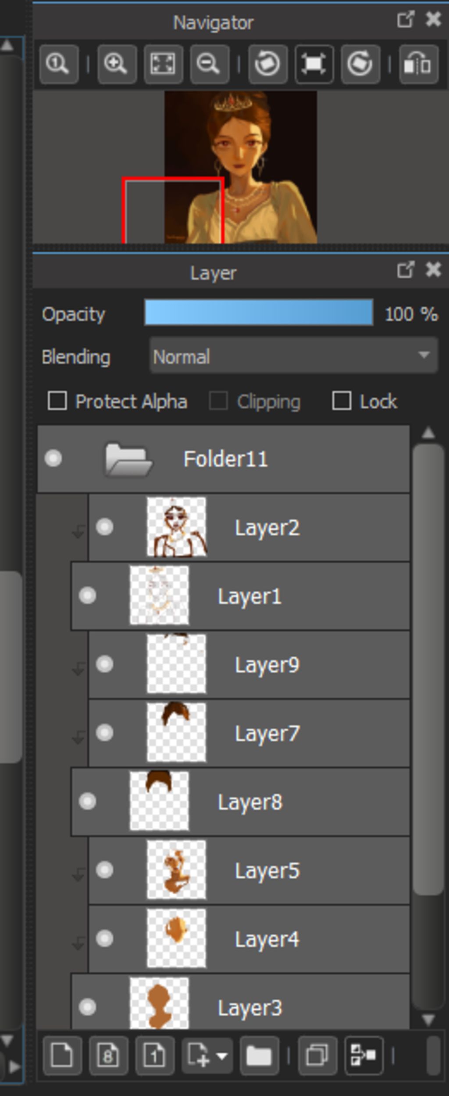This screenshot has width=449, height=1096.
Task: Add a new layer folder
Action: click(259, 1056)
